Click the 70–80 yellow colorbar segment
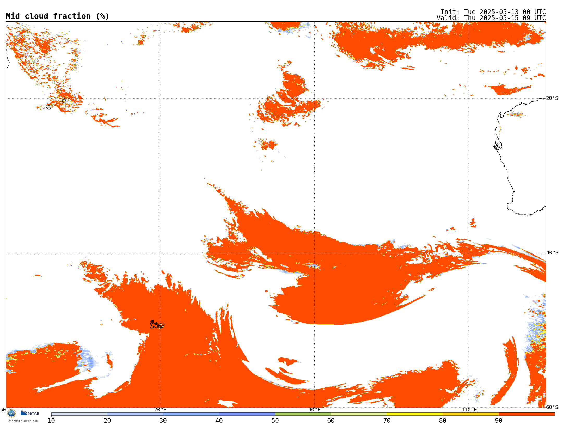The height and width of the screenshot is (424, 563). coord(415,414)
